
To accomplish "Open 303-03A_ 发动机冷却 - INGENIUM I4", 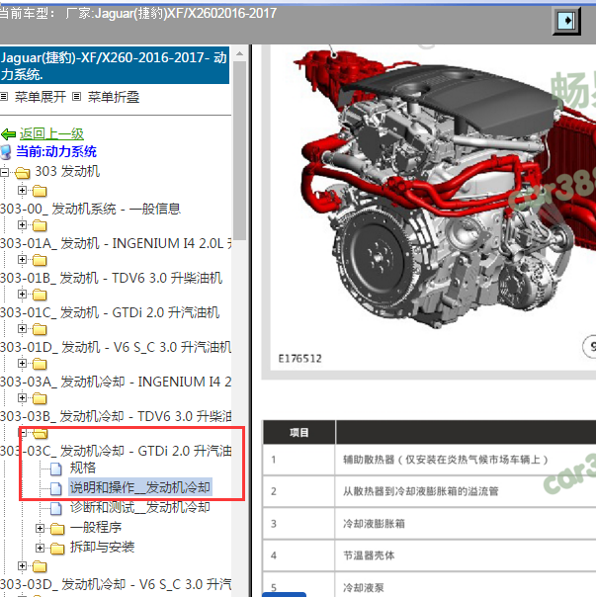I will [116, 382].
